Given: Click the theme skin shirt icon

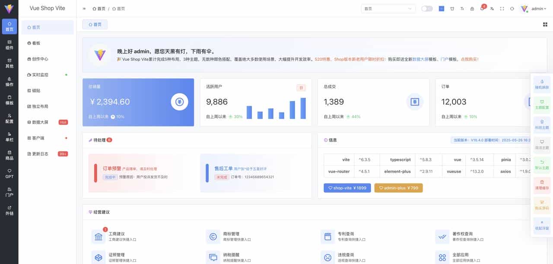Looking at the screenshot, I should click(452, 9).
